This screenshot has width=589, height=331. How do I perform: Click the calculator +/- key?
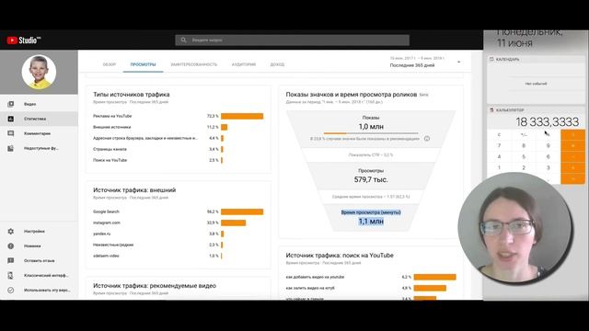[x=524, y=135]
